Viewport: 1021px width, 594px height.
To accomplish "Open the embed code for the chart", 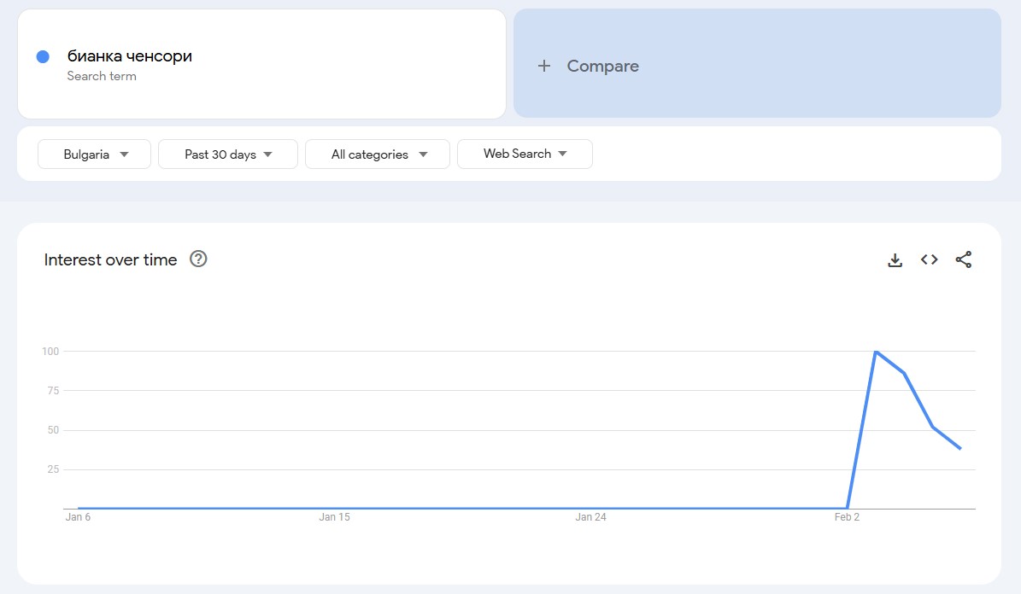I will click(x=929, y=259).
